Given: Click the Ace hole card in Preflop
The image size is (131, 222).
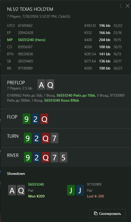Looking at the screenshot, I should [x=41, y=85].
